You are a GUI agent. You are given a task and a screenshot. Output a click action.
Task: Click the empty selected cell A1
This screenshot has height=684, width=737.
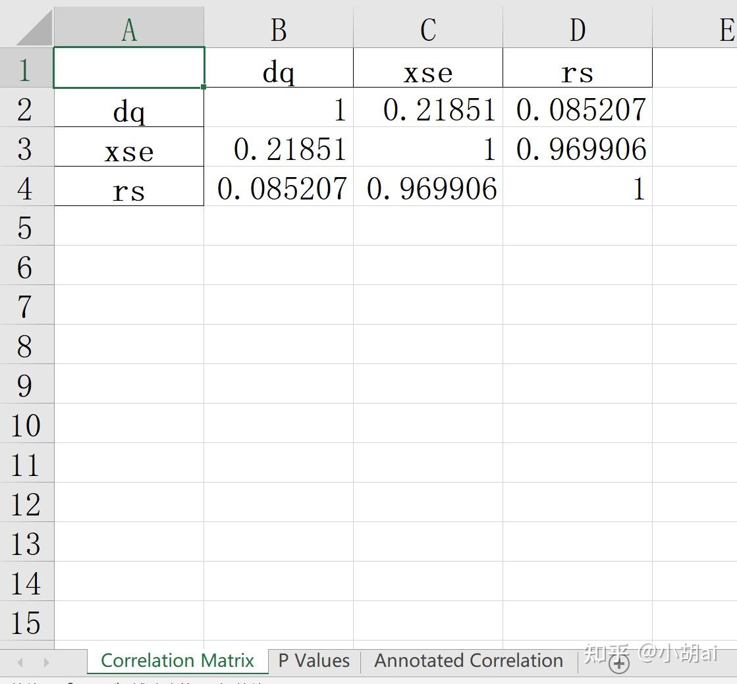pyautogui.click(x=129, y=68)
